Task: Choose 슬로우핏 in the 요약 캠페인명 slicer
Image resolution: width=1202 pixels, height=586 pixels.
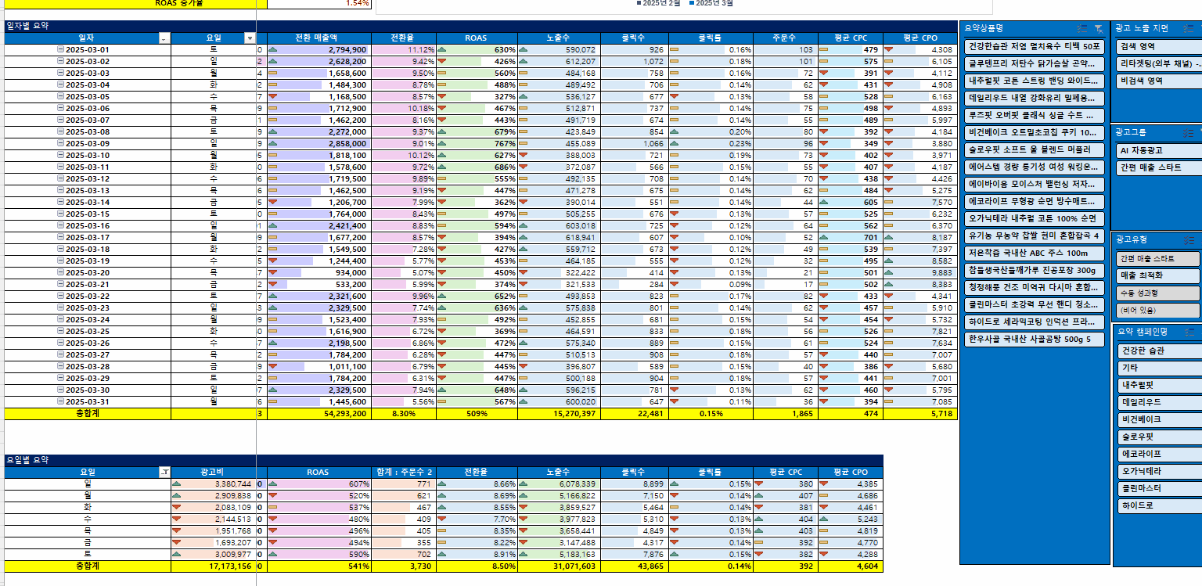Action: [x=1159, y=437]
